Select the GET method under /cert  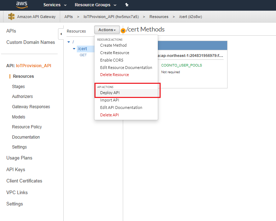pyautogui.click(x=83, y=55)
